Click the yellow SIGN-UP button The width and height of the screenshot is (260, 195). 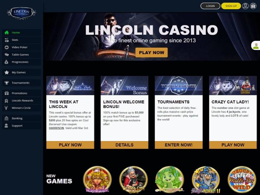pos(231,6)
